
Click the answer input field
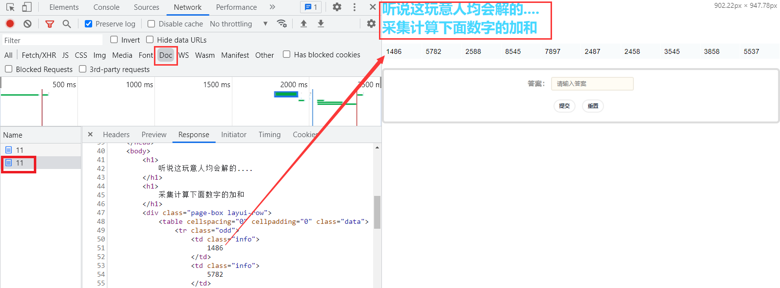(592, 84)
